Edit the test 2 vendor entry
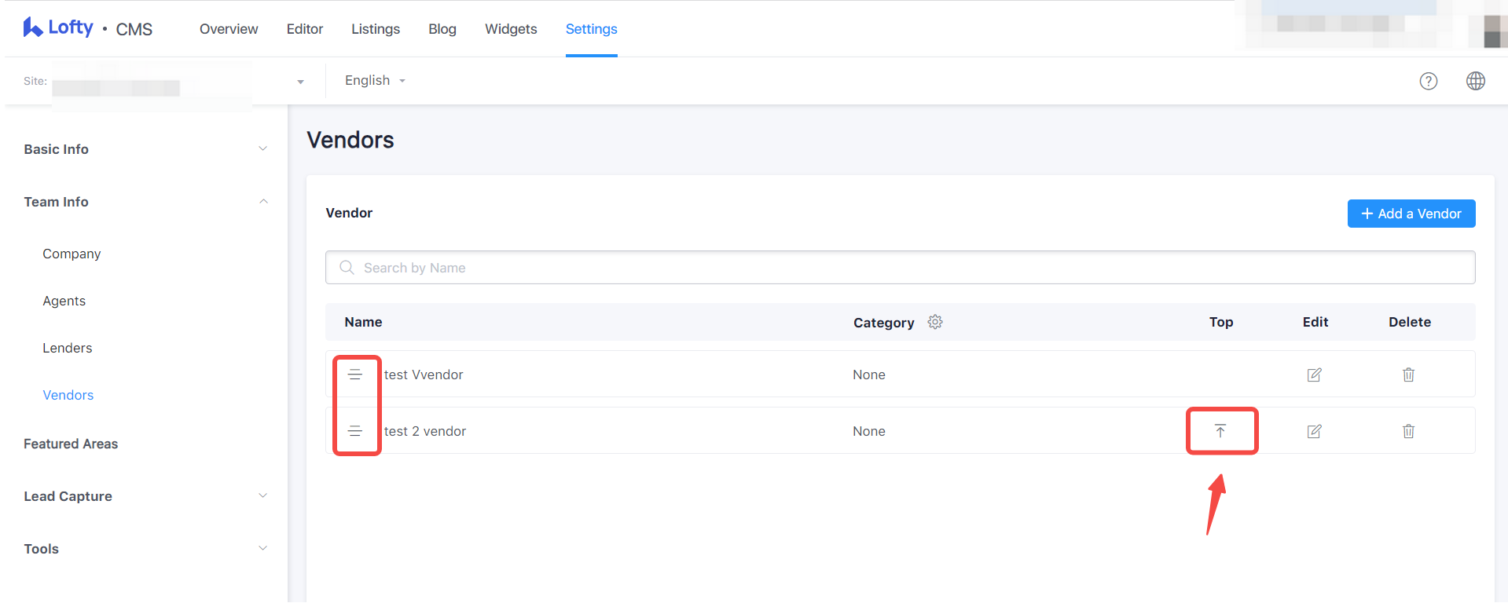The image size is (1508, 603). click(x=1314, y=431)
